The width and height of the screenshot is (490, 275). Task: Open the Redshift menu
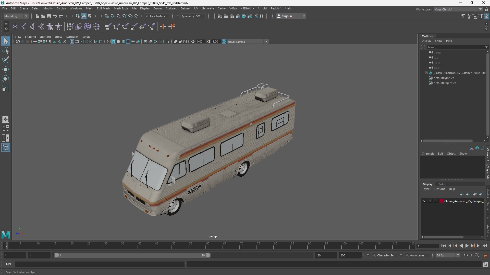coord(276,8)
